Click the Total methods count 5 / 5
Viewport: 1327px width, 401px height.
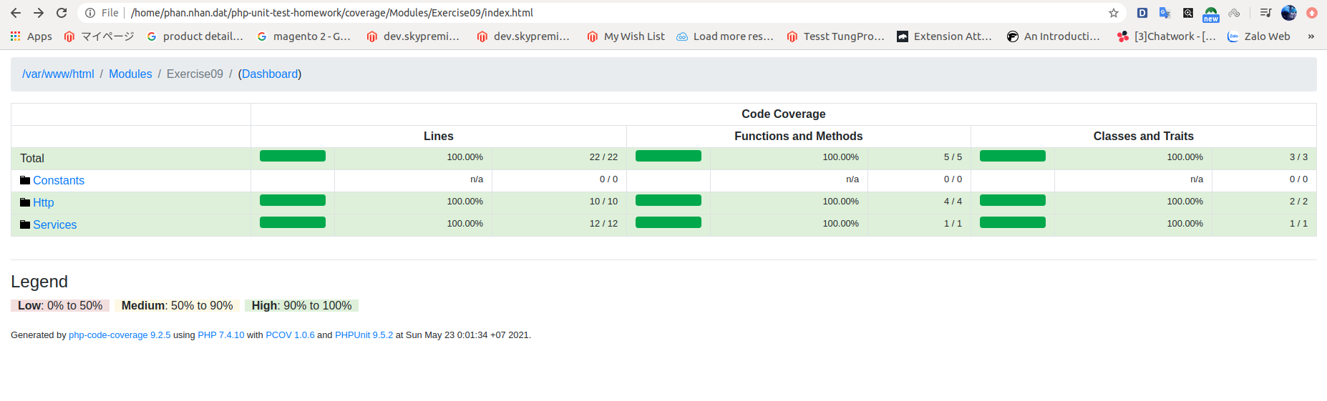point(953,157)
